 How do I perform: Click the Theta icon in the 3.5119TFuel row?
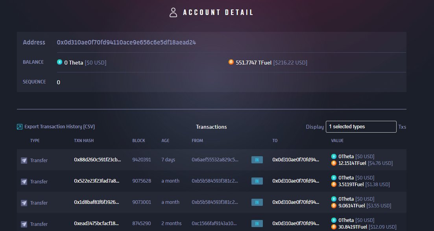334,177
